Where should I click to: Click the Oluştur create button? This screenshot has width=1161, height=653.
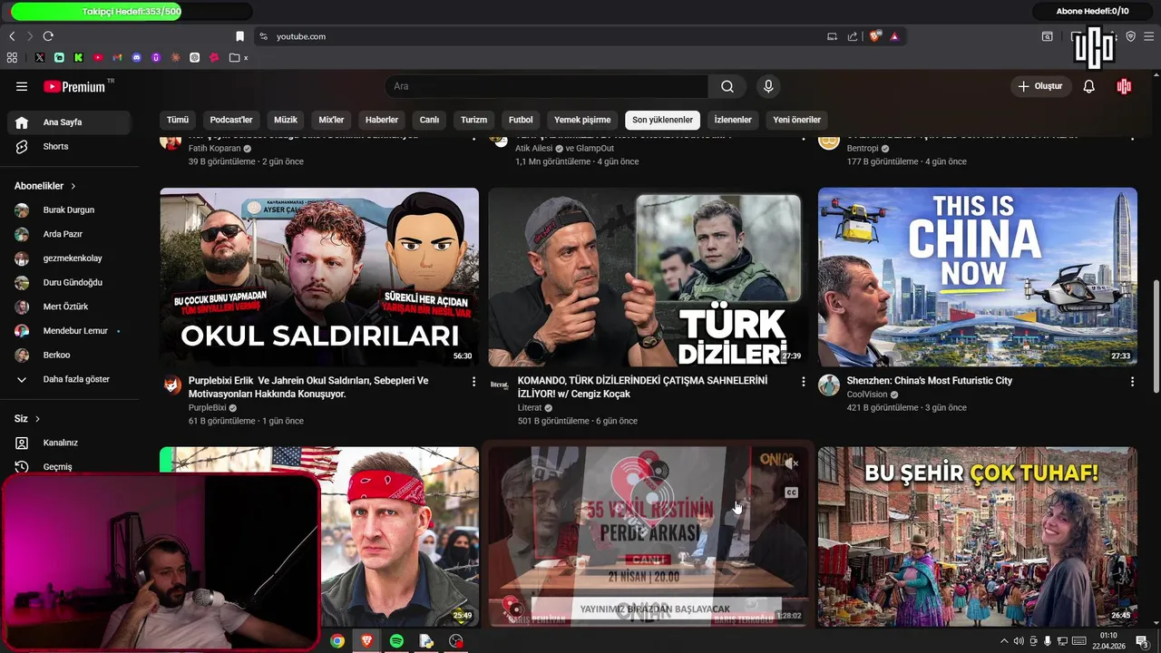click(1040, 86)
